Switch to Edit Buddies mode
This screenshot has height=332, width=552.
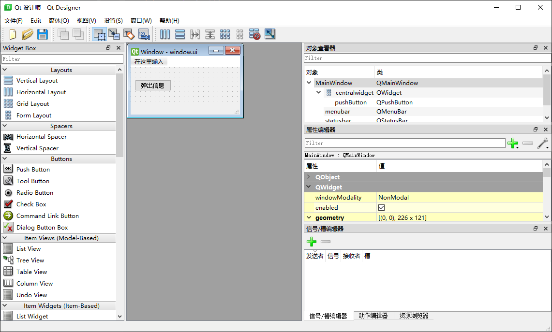pos(129,34)
